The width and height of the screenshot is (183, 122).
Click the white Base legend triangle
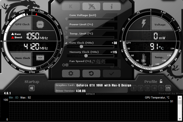[13, 34]
